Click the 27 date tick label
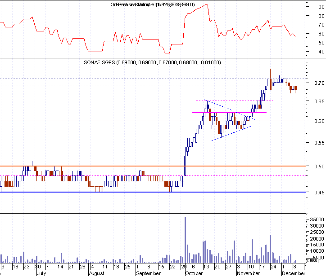Screen dimensions: 326x276 228,267
